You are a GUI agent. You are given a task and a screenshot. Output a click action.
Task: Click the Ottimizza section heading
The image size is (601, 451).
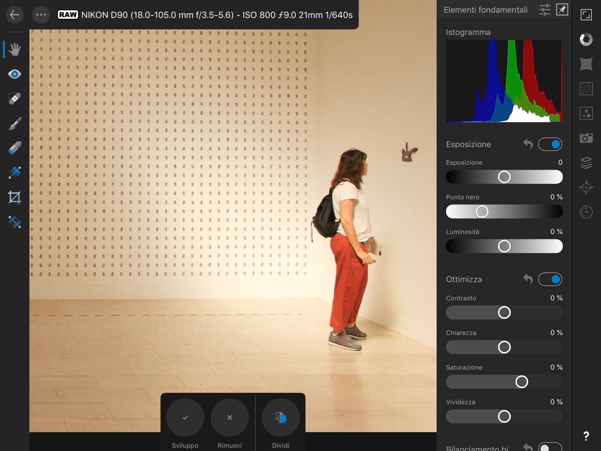(464, 279)
